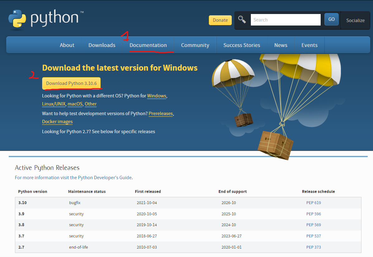This screenshot has width=373, height=257.
Task: Focus the Search input field
Action: (x=285, y=20)
